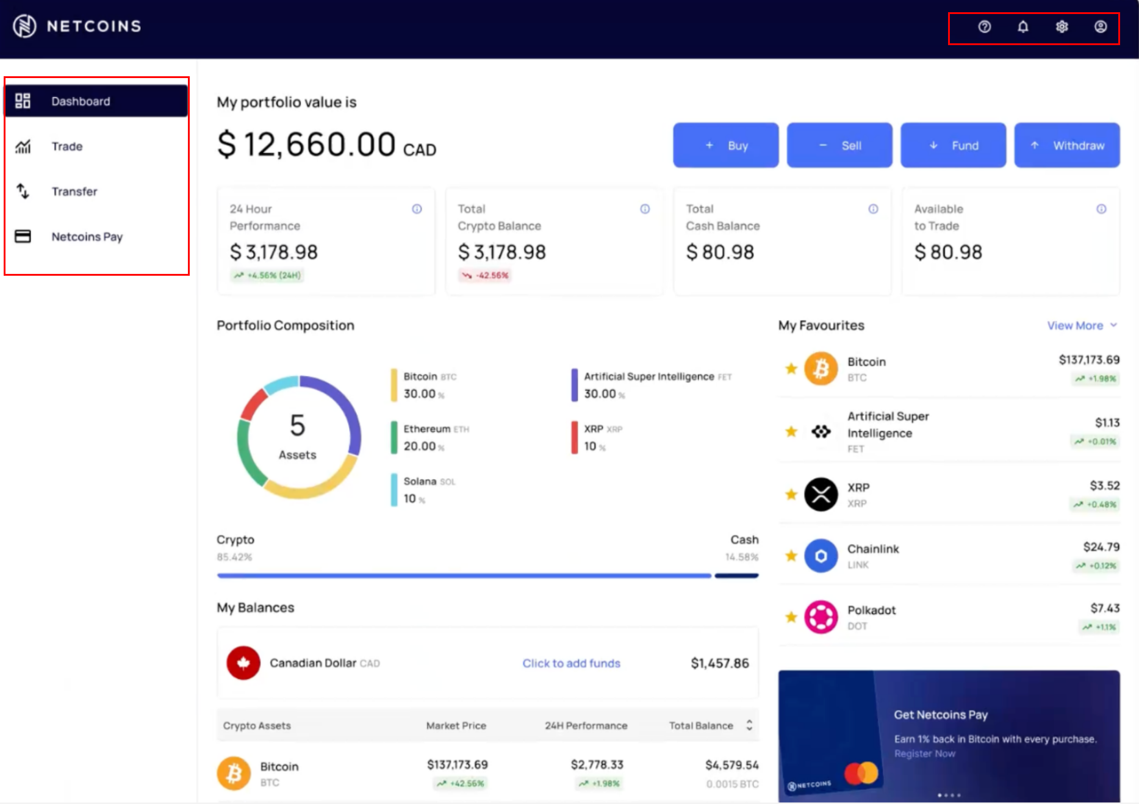Click the 'Click to add funds' link
This screenshot has width=1139, height=804.
[x=571, y=663]
